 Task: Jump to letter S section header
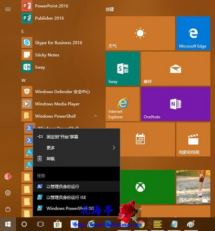(x=22, y=32)
